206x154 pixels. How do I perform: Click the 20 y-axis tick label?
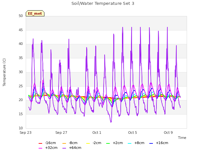coord(21,100)
